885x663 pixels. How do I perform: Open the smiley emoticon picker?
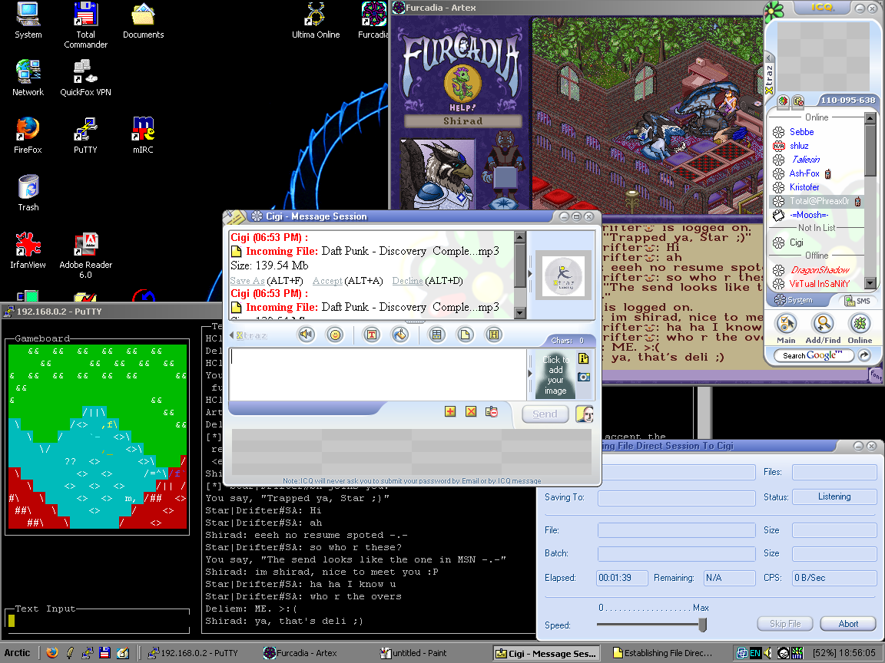[335, 335]
